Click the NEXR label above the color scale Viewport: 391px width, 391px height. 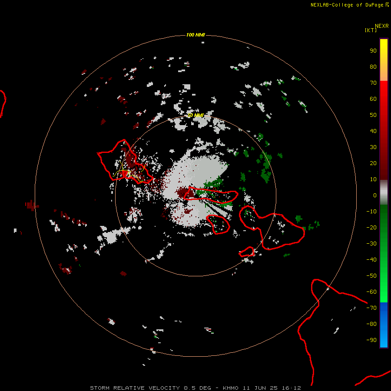(381, 26)
